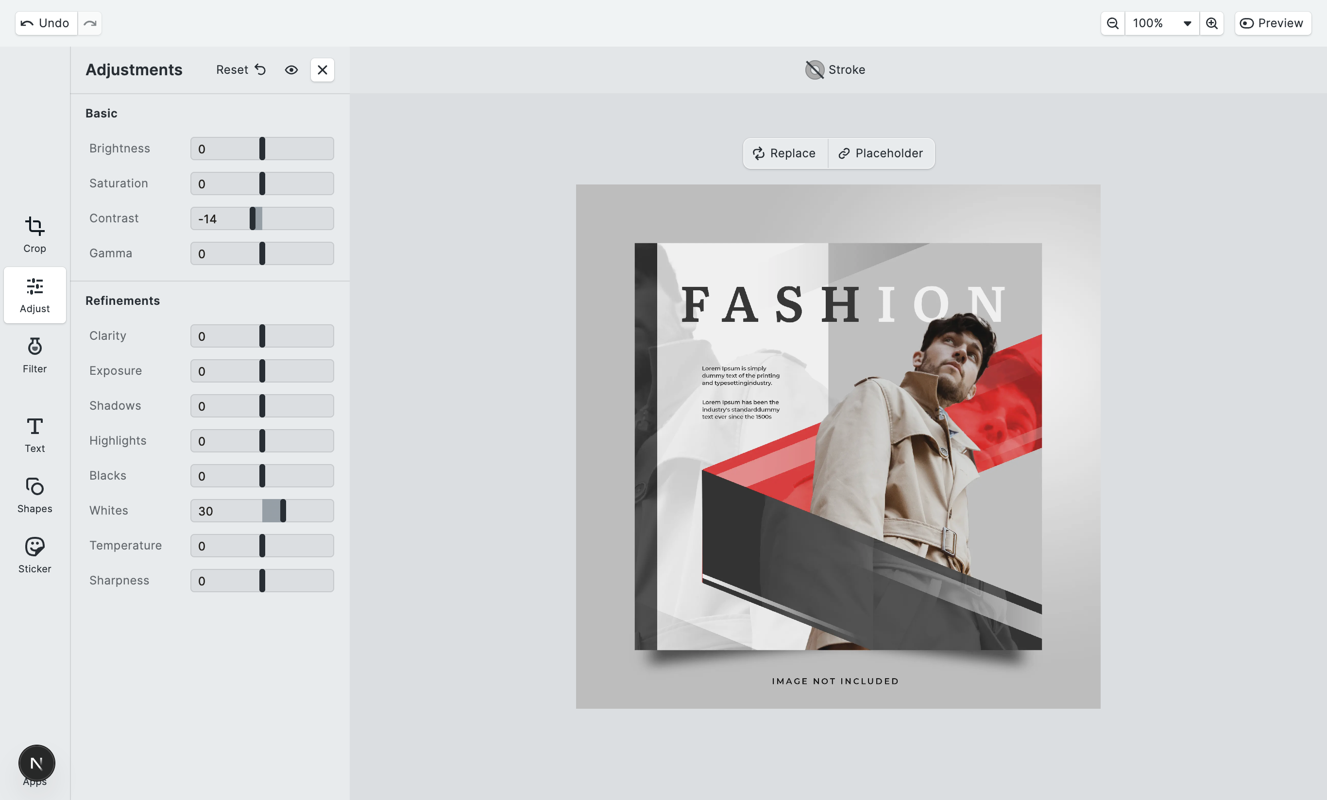Click the Undo button
1327x800 pixels.
pos(46,23)
